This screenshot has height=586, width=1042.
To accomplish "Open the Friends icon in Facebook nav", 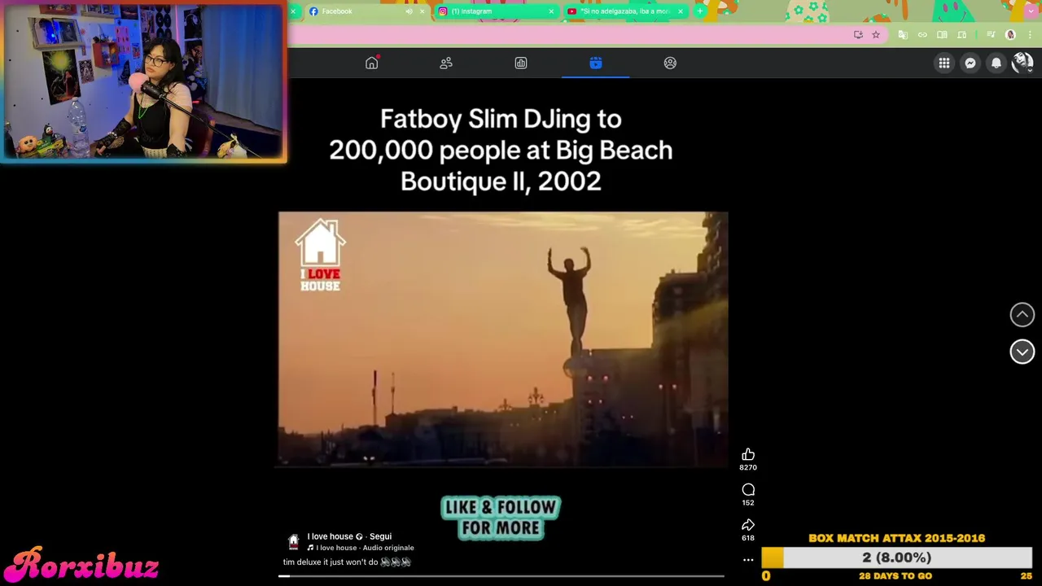I will (x=446, y=63).
